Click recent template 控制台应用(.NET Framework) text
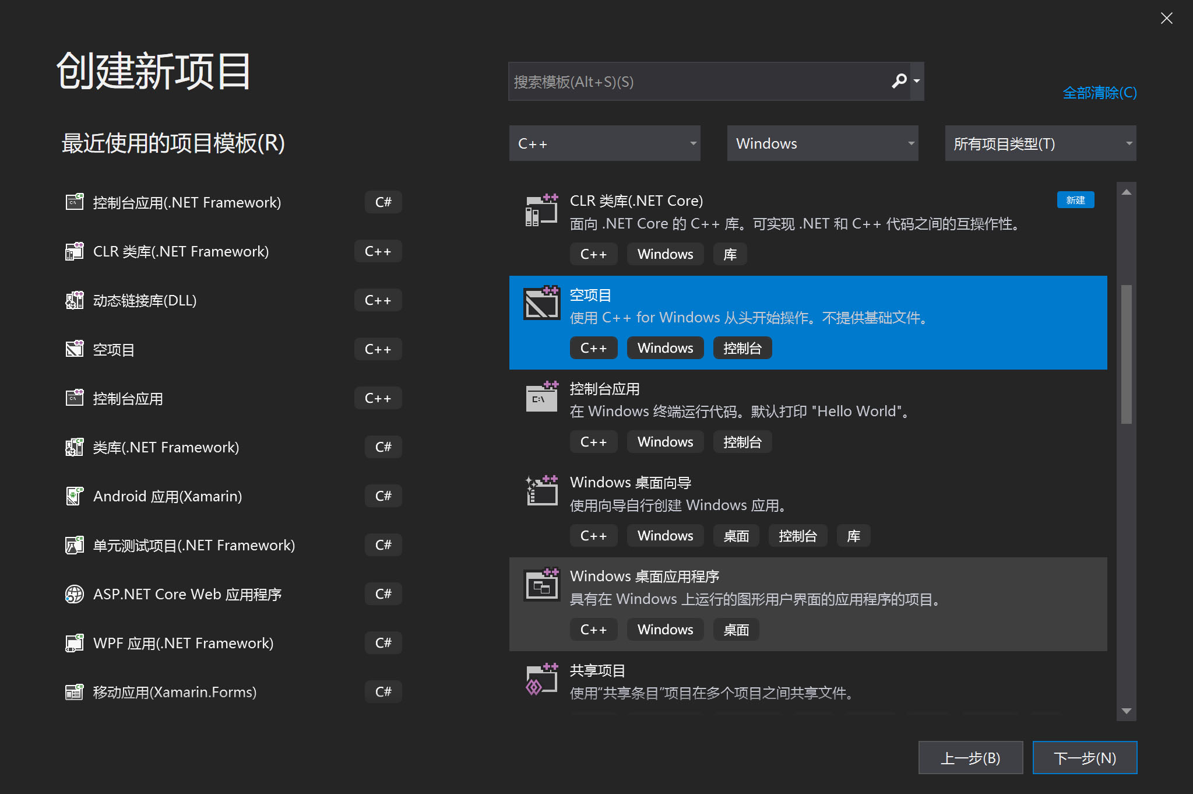Image resolution: width=1193 pixels, height=794 pixels. click(x=186, y=202)
